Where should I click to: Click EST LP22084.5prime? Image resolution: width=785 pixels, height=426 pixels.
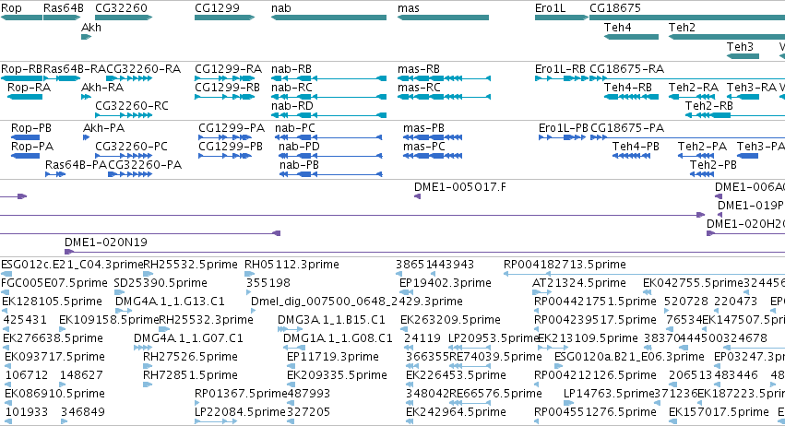point(240,412)
